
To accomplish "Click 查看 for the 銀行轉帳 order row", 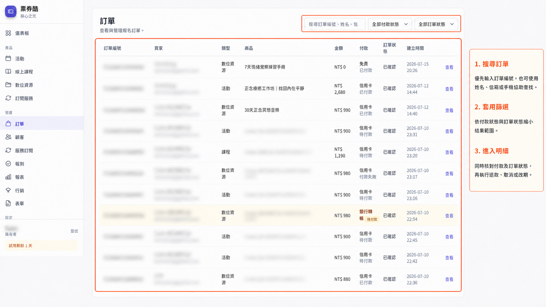I will (449, 216).
